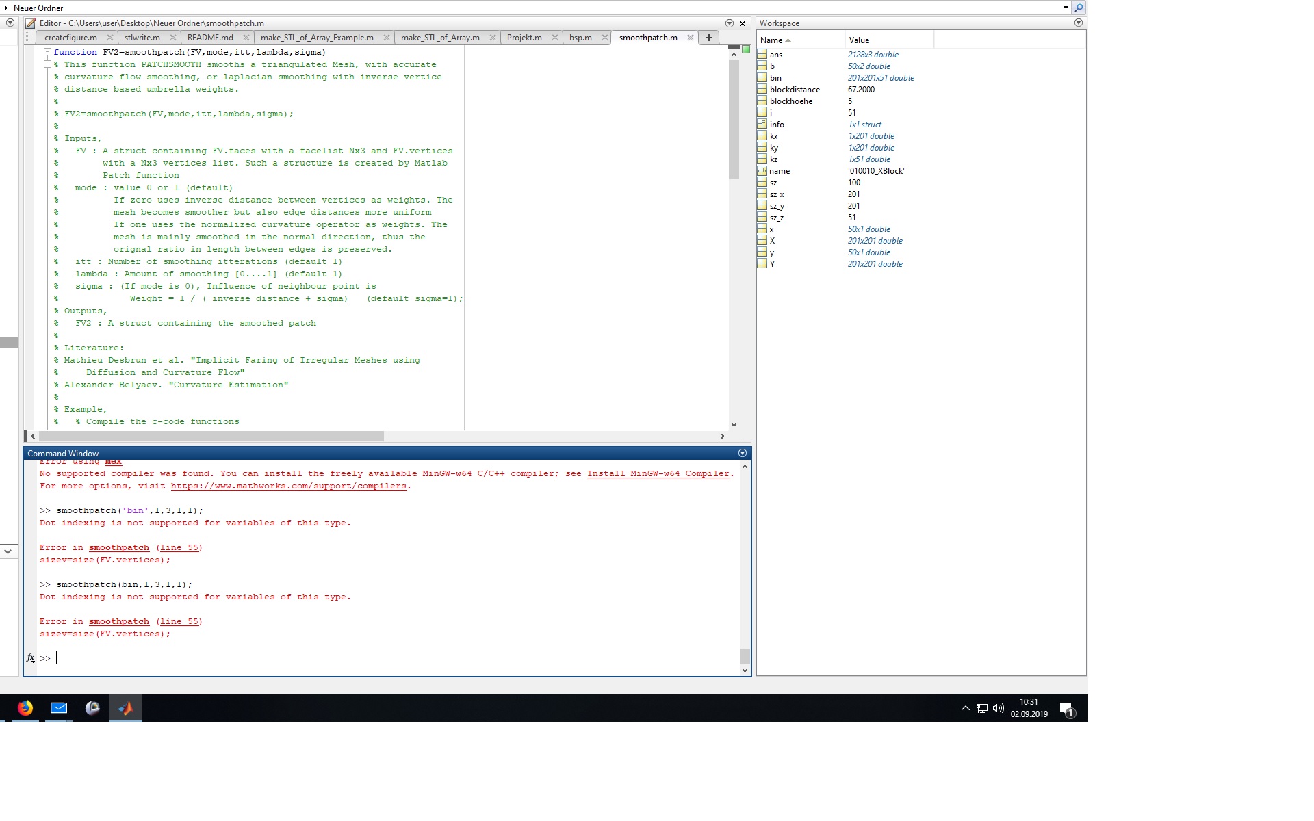Open the Command Window actions dropdown
Image resolution: width=1314 pixels, height=821 pixels.
point(743,453)
